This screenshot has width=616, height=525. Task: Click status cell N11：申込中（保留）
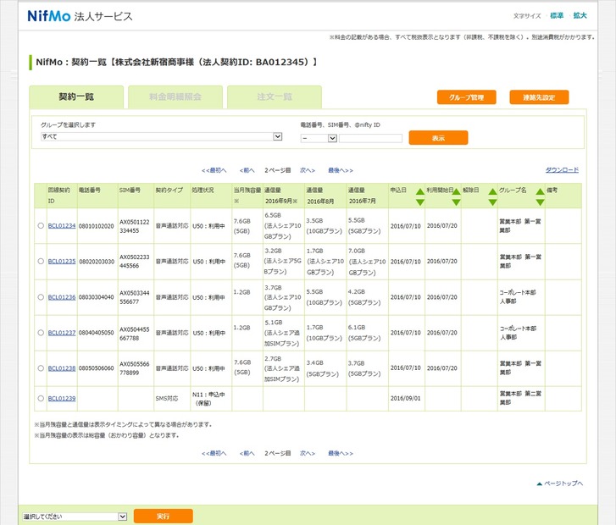[x=211, y=399]
